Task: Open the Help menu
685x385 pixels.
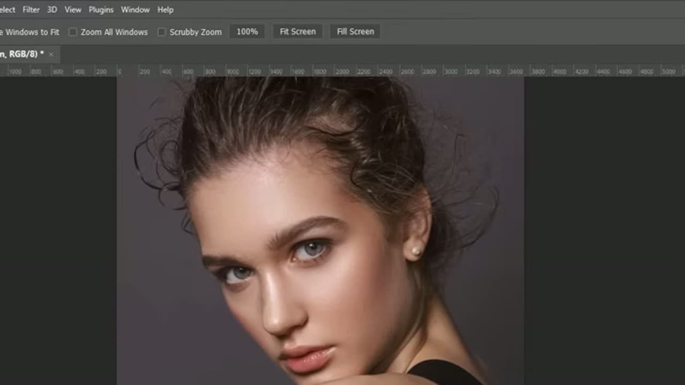Action: 165,10
